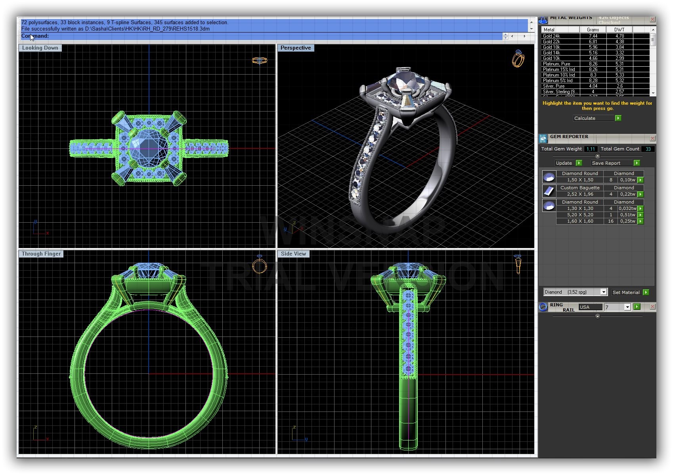Activate the Looking Down viewport label

pos(40,48)
